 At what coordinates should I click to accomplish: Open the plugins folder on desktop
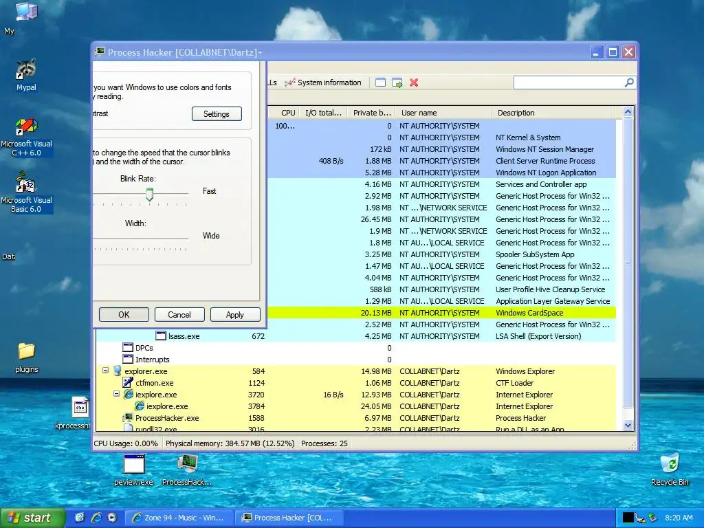pos(27,357)
